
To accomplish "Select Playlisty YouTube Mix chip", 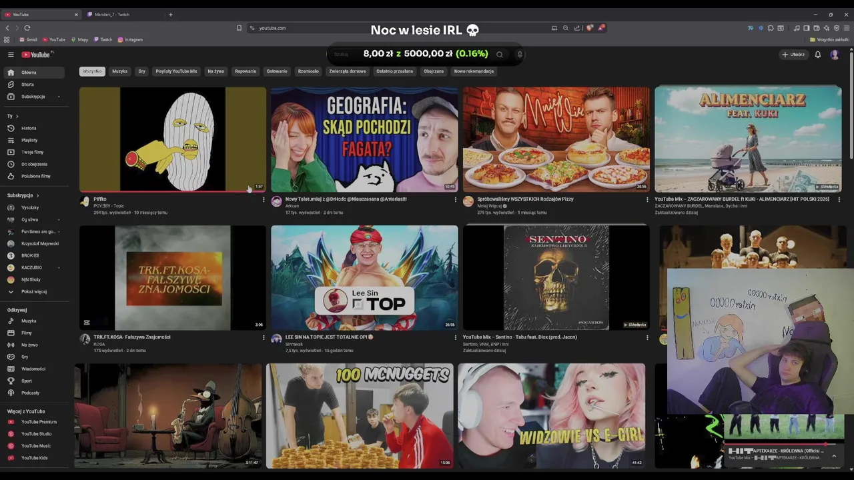I will coord(176,71).
